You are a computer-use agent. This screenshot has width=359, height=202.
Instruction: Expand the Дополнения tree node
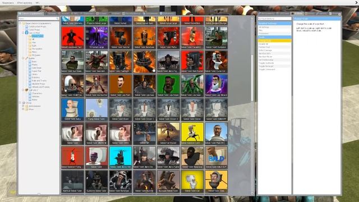tap(23, 106)
